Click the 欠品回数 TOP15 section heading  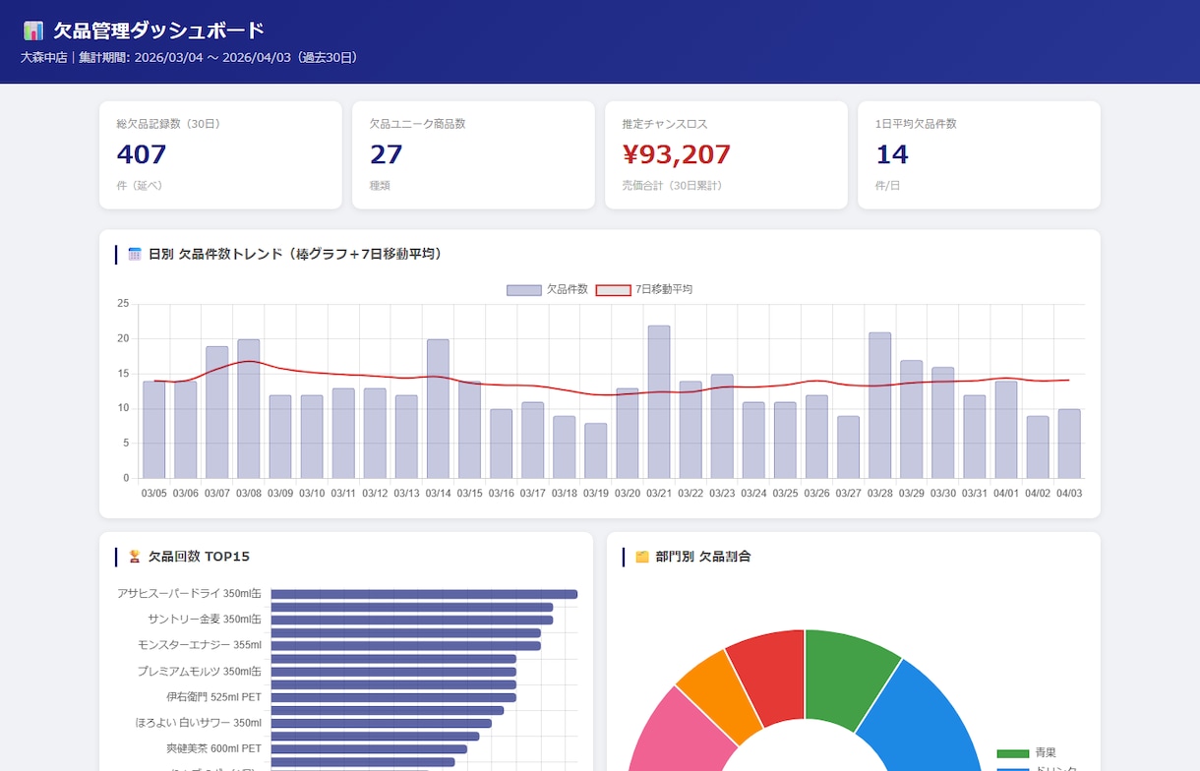tap(199, 557)
